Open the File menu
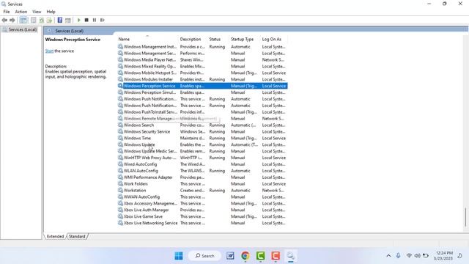The image size is (469, 264). click(x=7, y=12)
